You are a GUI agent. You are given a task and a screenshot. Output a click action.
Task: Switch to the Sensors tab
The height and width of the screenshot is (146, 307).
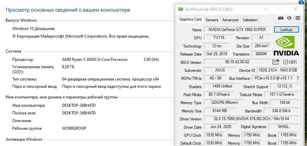[212, 20]
